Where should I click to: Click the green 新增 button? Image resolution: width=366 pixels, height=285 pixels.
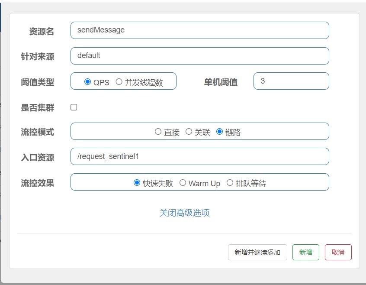[306, 252]
